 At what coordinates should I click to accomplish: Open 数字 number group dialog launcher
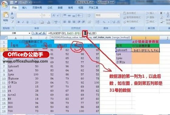119,28
